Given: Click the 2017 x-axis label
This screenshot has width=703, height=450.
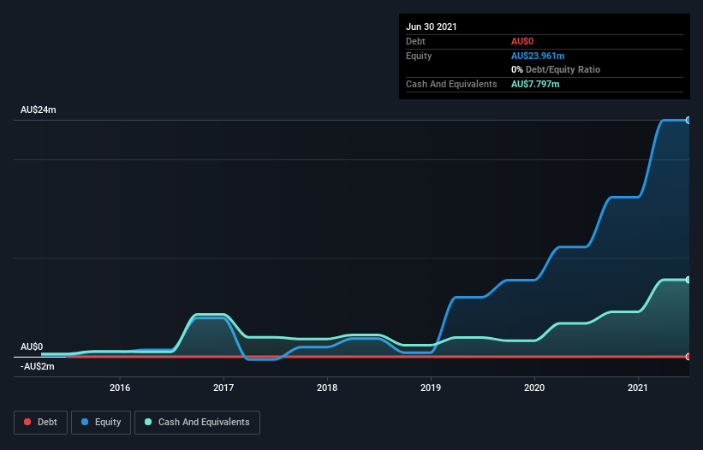Looking at the screenshot, I should pos(223,388).
